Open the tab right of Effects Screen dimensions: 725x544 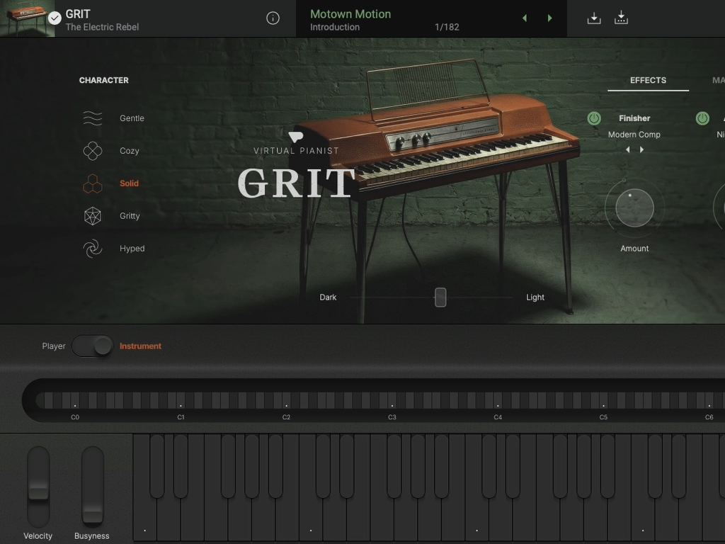pyautogui.click(x=717, y=80)
